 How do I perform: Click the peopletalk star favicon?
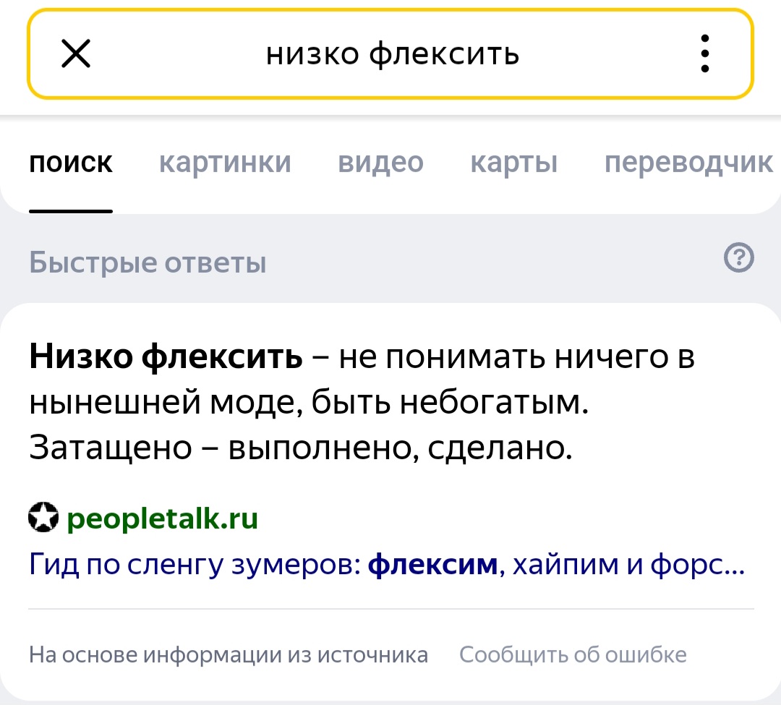[x=43, y=517]
